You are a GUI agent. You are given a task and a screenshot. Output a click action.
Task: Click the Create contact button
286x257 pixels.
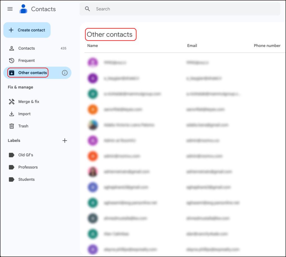click(27, 30)
